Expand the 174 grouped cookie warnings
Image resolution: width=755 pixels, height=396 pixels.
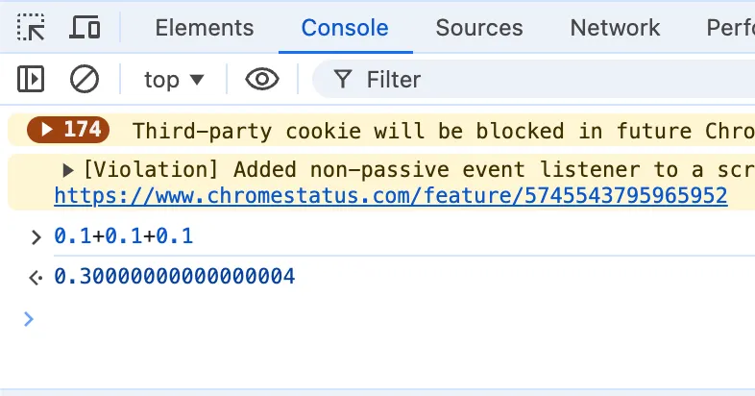44,130
